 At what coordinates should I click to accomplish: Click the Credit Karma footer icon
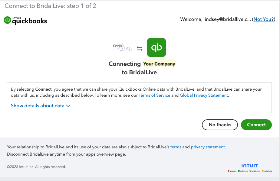[x=243, y=171]
